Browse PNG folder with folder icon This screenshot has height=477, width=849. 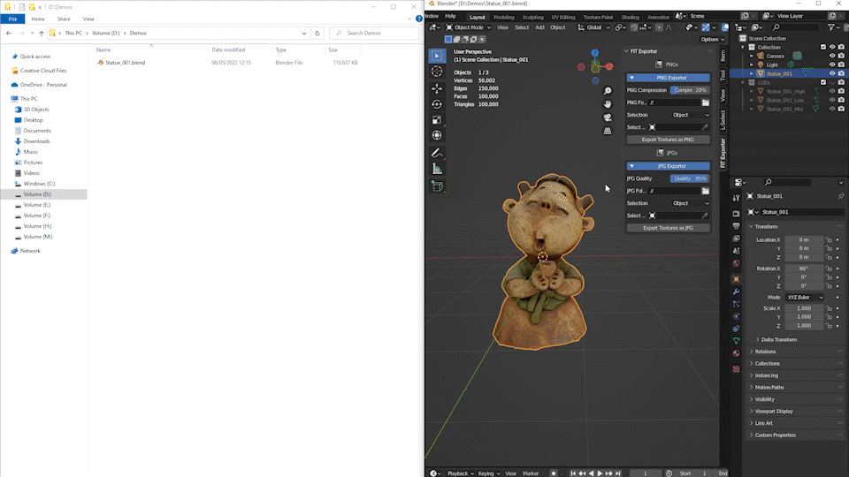(706, 102)
